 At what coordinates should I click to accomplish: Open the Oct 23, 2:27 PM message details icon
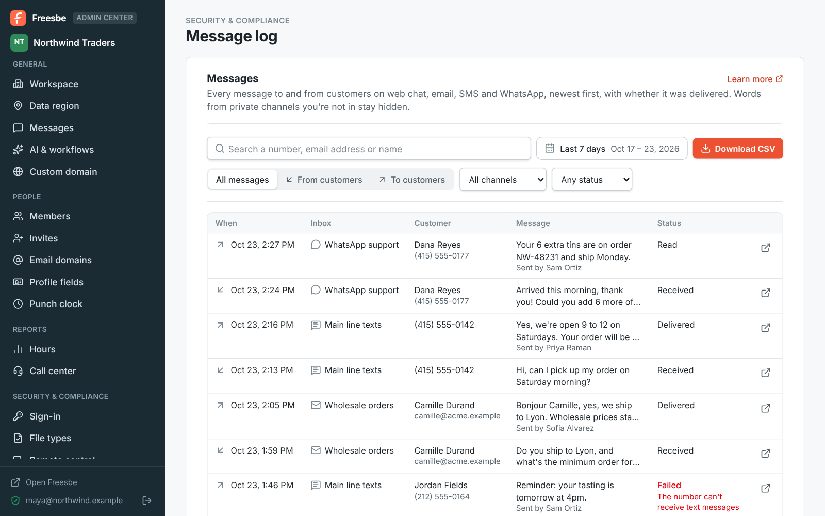[x=766, y=248]
